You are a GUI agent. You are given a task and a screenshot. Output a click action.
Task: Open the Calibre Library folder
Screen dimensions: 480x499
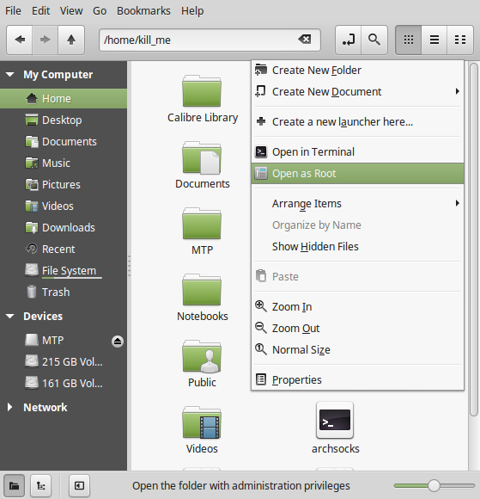pos(203,99)
